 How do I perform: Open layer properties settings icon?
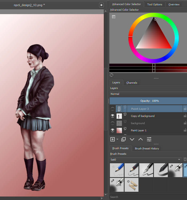[x=149, y=139]
